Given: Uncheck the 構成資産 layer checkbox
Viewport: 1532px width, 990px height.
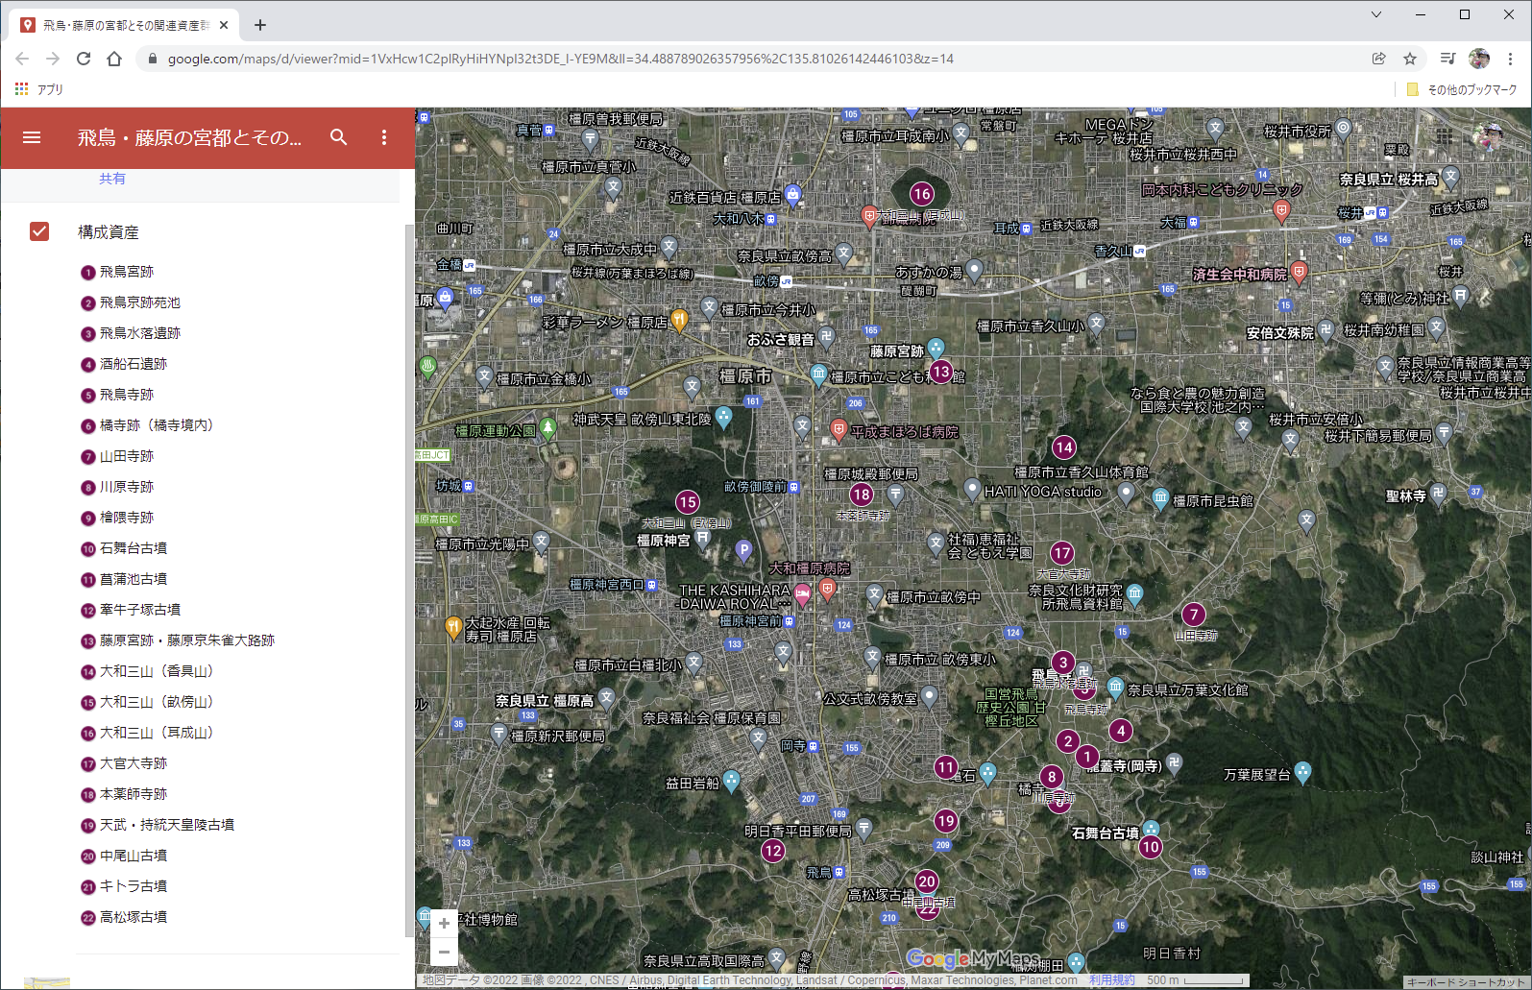Looking at the screenshot, I should point(39,231).
